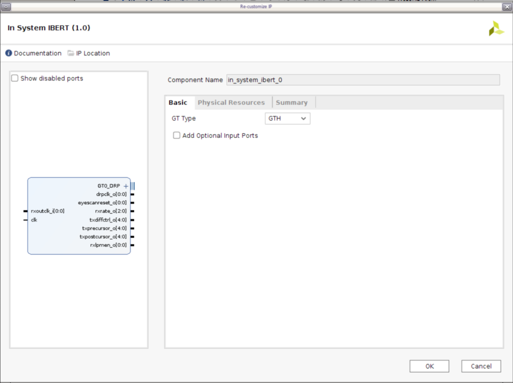Select the rxlpmen_o[0:0] port label
This screenshot has height=383, width=513.
[x=109, y=245]
